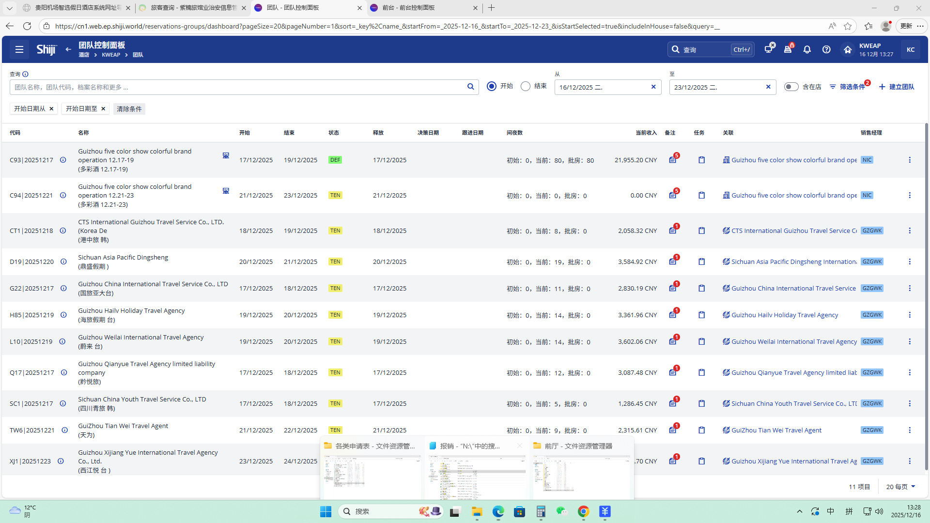Click KWEAP in the breadcrumb
930x523 pixels.
(111, 55)
